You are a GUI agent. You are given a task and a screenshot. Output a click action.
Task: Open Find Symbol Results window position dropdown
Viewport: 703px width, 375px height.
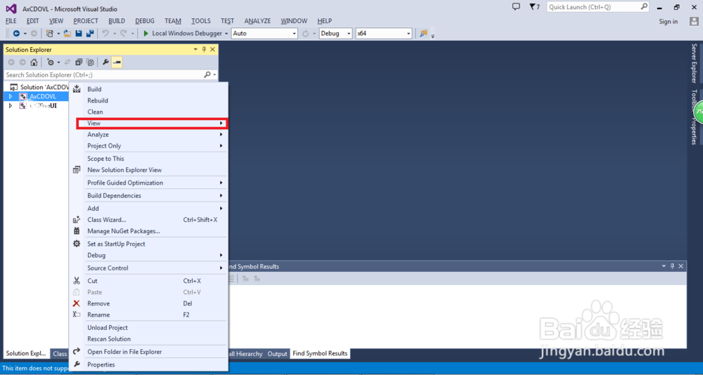[x=664, y=266]
